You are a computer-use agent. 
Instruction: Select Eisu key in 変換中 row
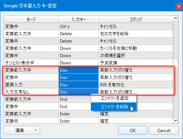pos(78,78)
